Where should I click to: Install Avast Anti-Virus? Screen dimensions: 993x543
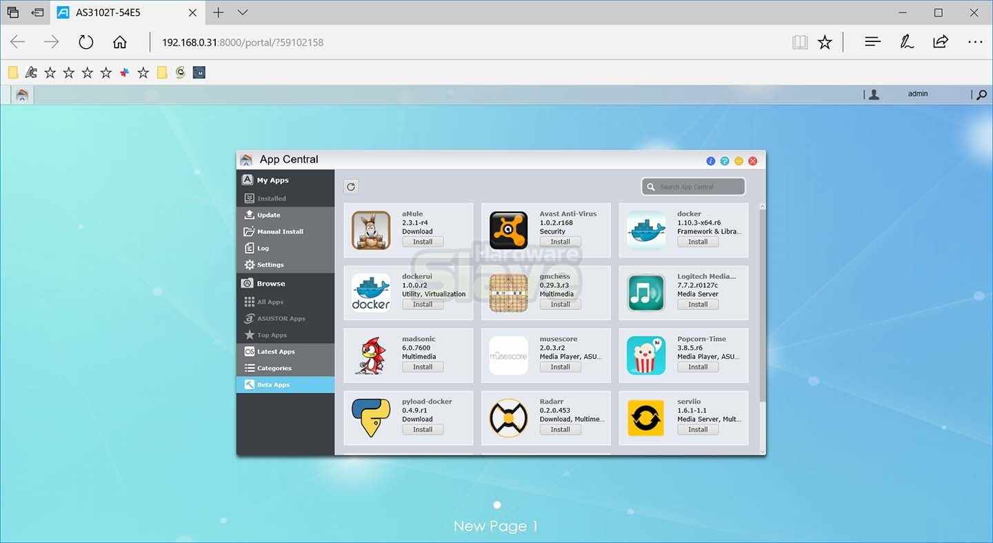(x=560, y=242)
